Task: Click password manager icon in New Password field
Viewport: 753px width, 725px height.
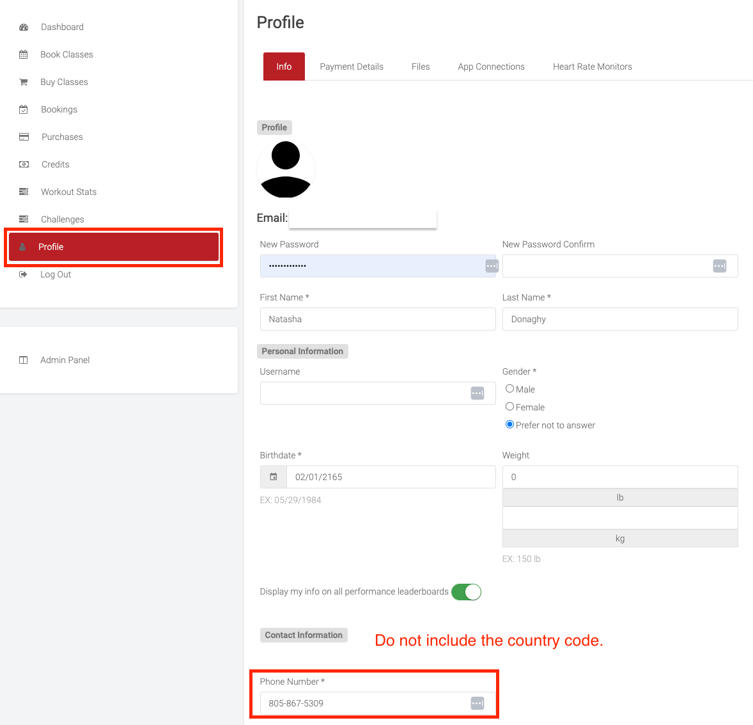Action: 492,266
